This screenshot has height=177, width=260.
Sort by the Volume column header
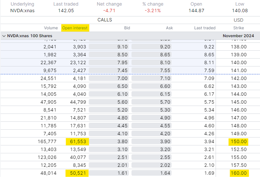(x=50, y=28)
